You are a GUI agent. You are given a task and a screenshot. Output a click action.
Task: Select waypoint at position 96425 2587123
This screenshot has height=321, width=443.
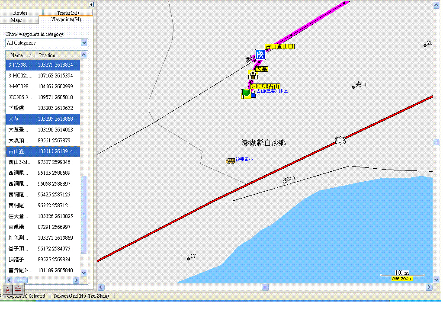(43, 195)
